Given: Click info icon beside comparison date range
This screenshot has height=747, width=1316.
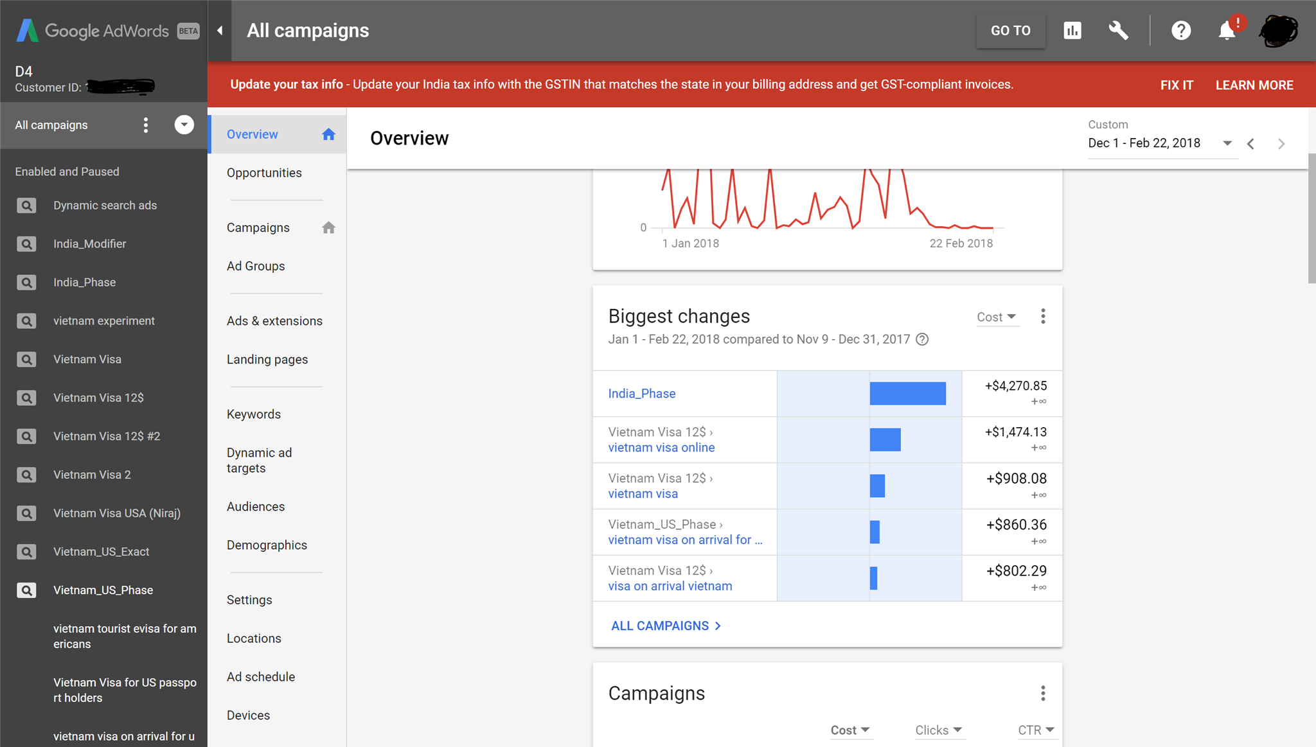Looking at the screenshot, I should pyautogui.click(x=922, y=339).
